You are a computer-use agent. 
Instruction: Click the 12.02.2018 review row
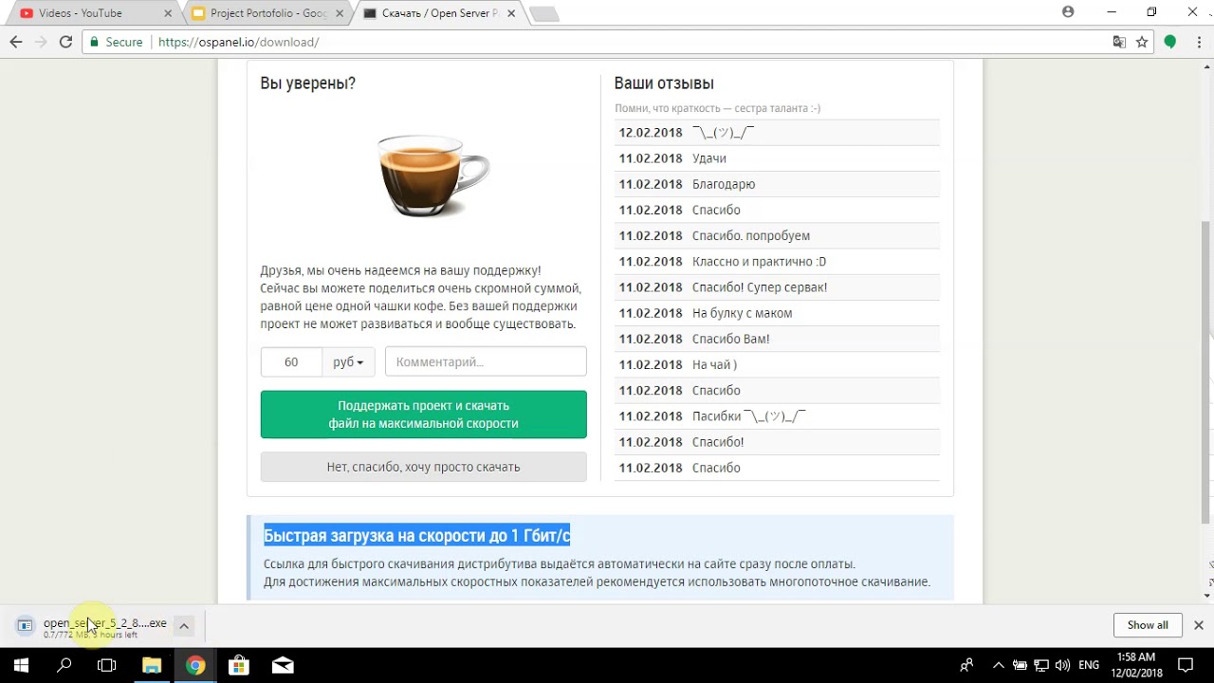tap(777, 132)
